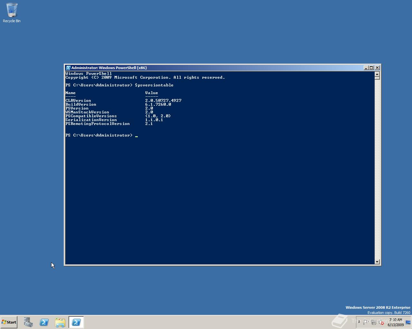Click the Copyright 2009 Microsoft line

click(x=145, y=77)
